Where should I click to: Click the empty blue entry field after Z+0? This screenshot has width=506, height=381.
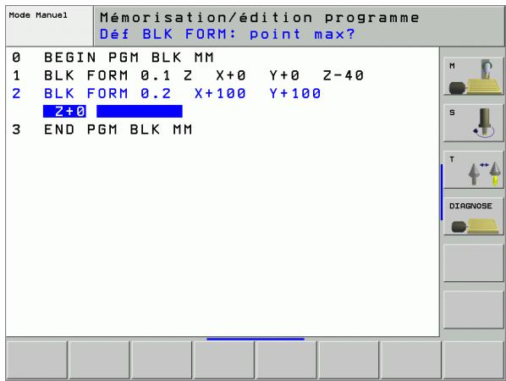coord(140,112)
